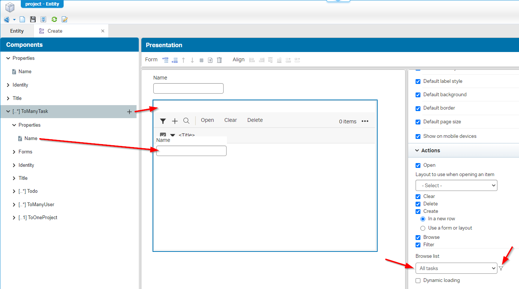Click the Clear button in the list widget
The width and height of the screenshot is (519, 289).
coord(230,120)
